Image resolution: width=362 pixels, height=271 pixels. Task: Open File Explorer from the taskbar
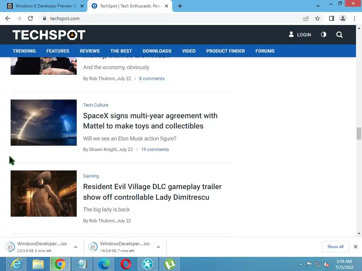pos(38,264)
